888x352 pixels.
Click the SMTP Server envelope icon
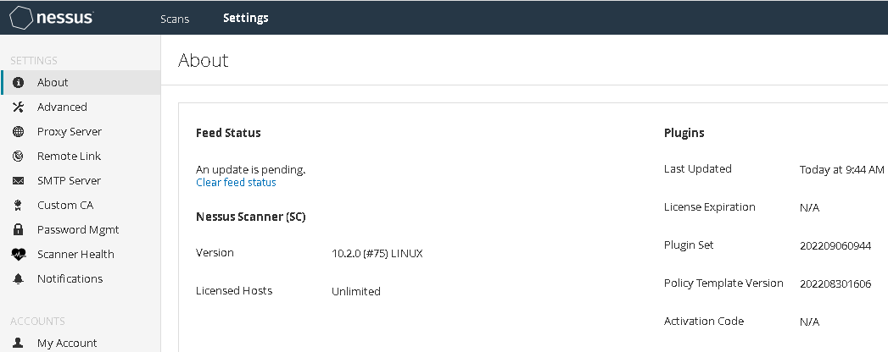[x=18, y=181]
